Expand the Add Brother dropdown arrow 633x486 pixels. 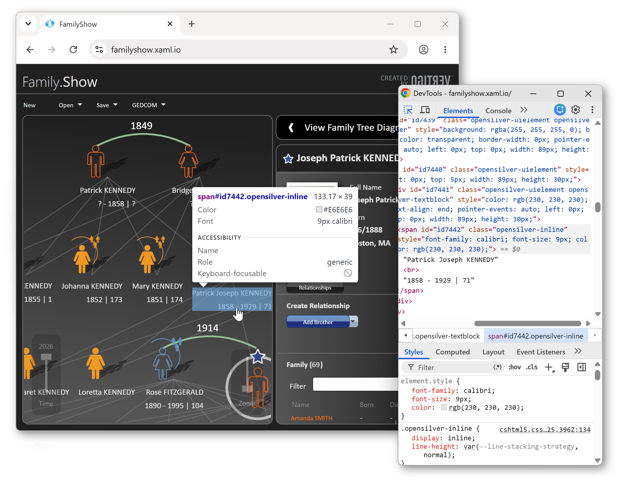click(354, 321)
